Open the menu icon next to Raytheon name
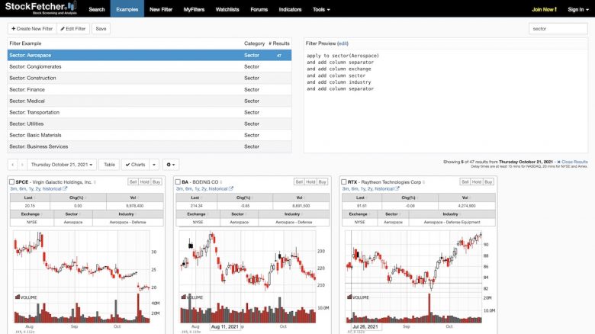Viewport: 595px width, 334px height. coord(424,182)
